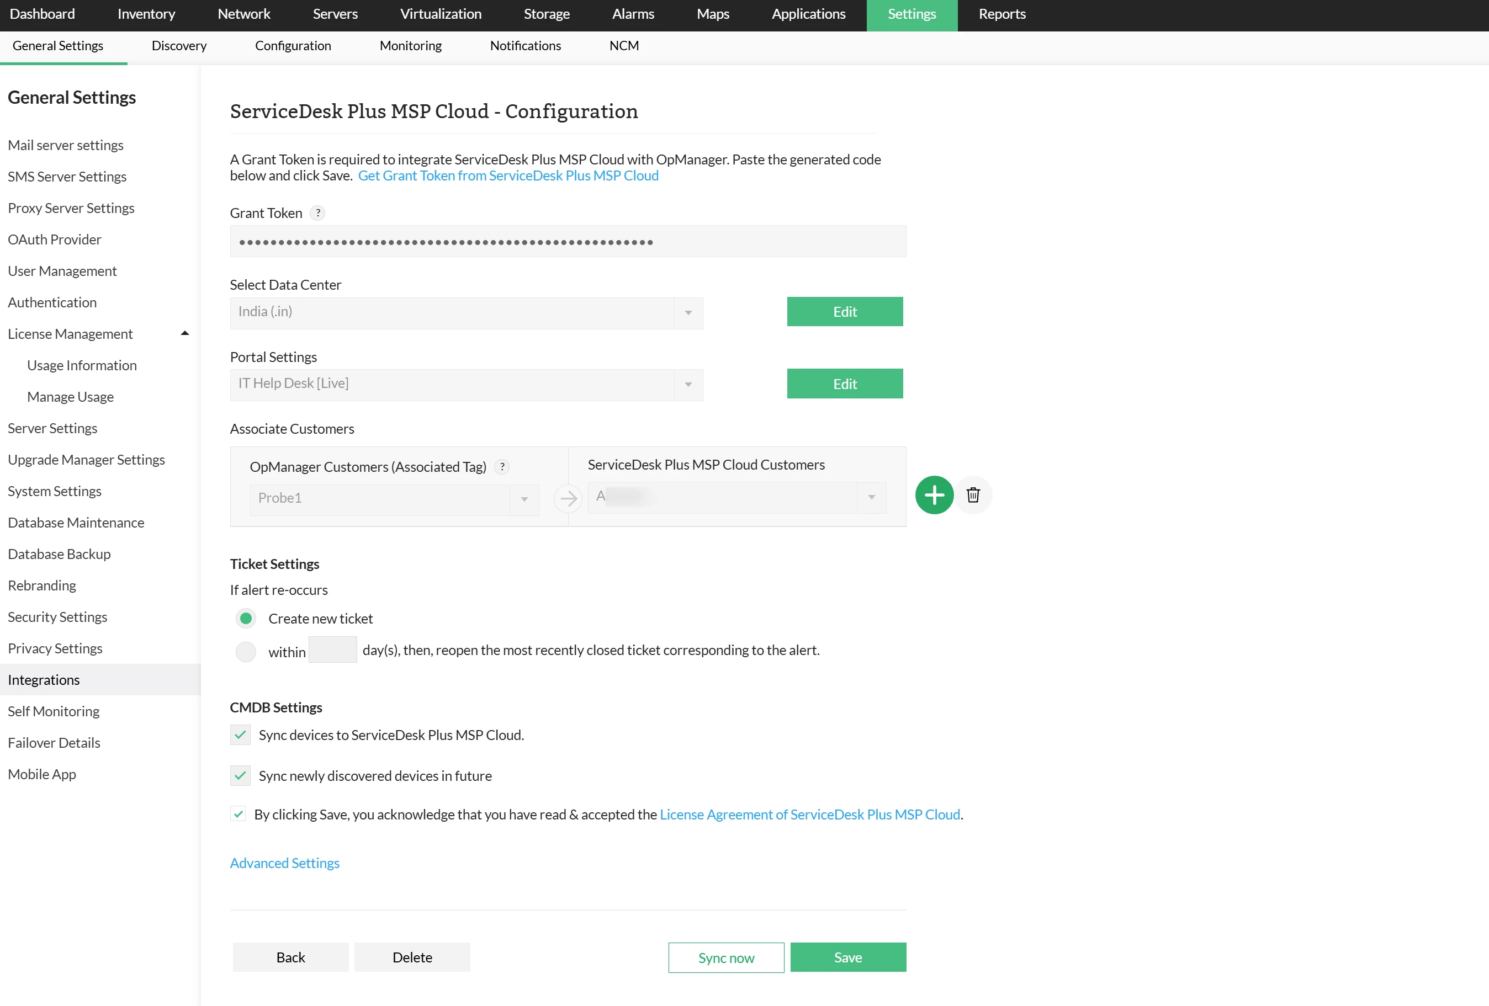
Task: Click the Grant Token help question icon
Action: point(318,213)
